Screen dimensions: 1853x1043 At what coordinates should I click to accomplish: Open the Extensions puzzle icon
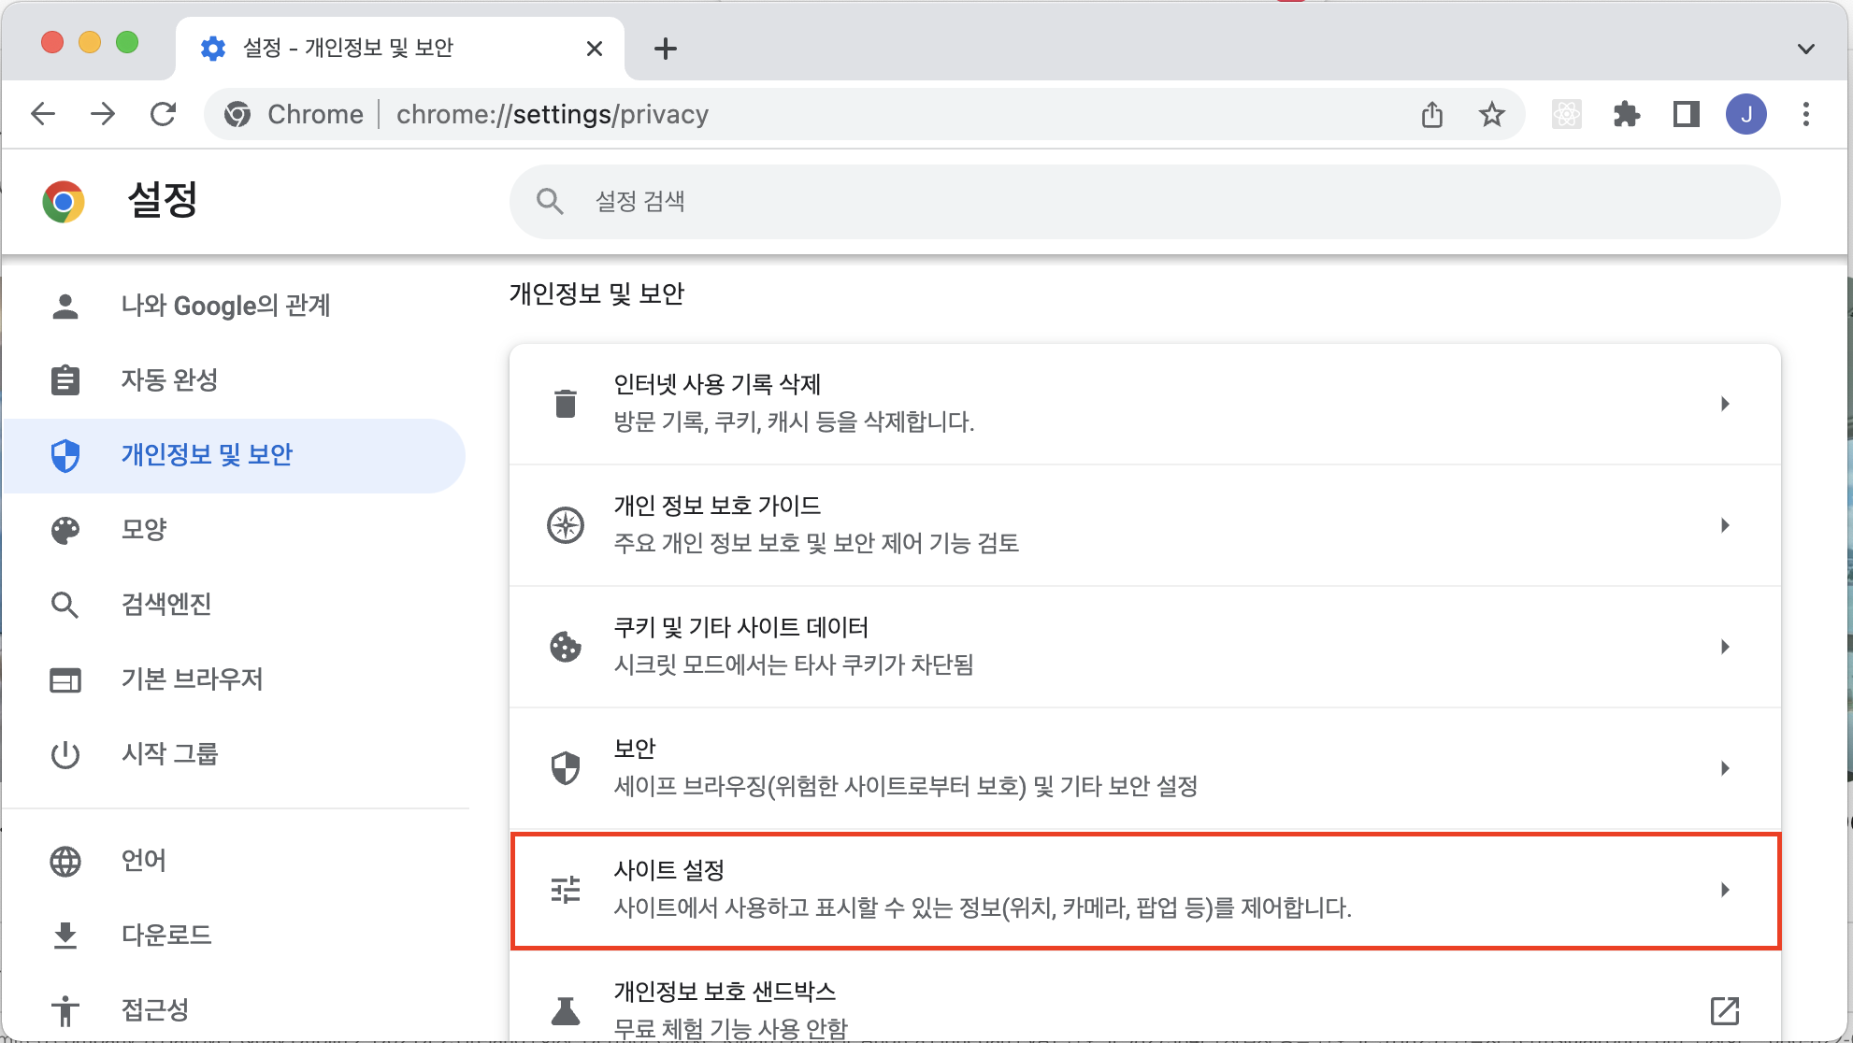coord(1626,115)
